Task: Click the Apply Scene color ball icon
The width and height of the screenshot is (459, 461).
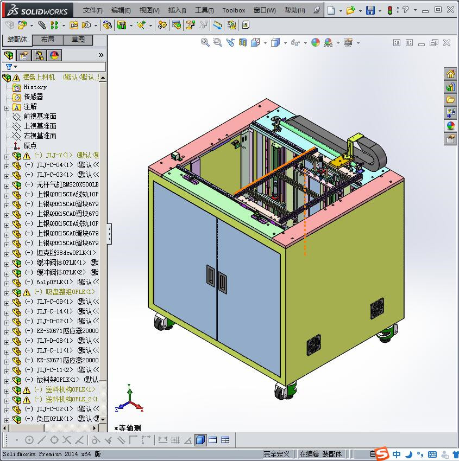Action: point(328,43)
